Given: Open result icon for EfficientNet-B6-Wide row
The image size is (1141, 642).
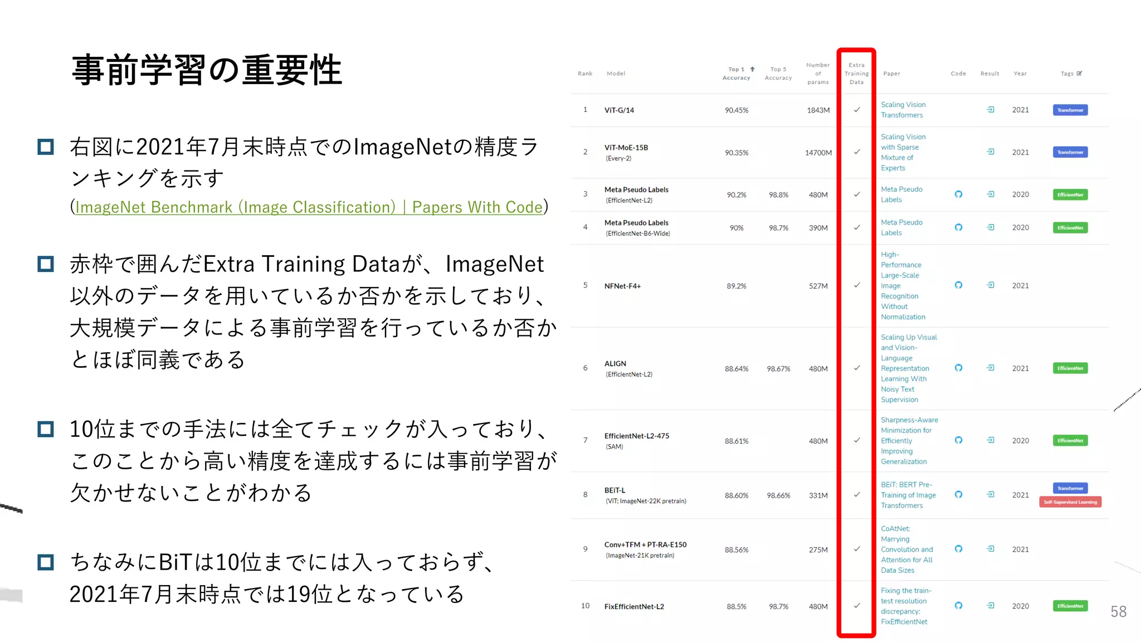Looking at the screenshot, I should 991,227.
